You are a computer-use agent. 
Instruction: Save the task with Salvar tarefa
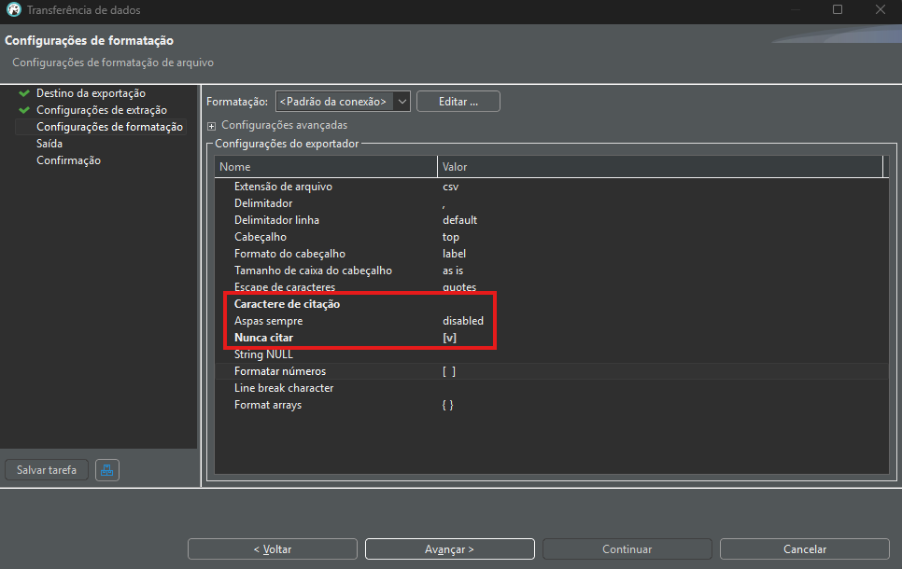coord(47,470)
